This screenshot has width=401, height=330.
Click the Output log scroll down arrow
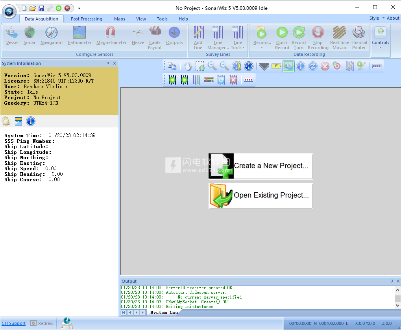(397, 306)
